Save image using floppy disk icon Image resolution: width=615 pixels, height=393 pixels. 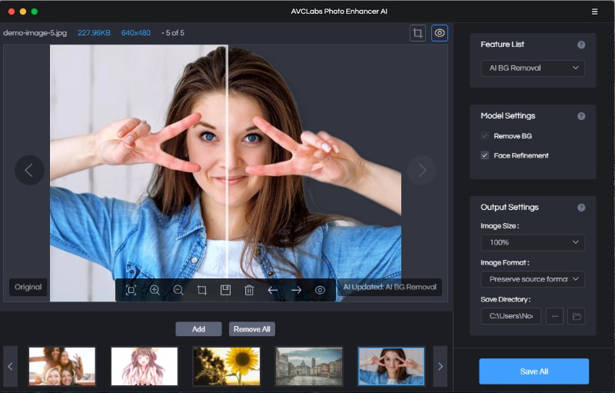click(225, 290)
